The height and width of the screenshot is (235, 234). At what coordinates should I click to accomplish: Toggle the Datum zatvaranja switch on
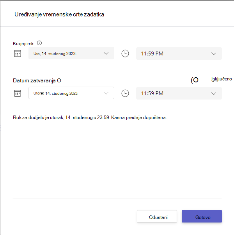pos(195,80)
